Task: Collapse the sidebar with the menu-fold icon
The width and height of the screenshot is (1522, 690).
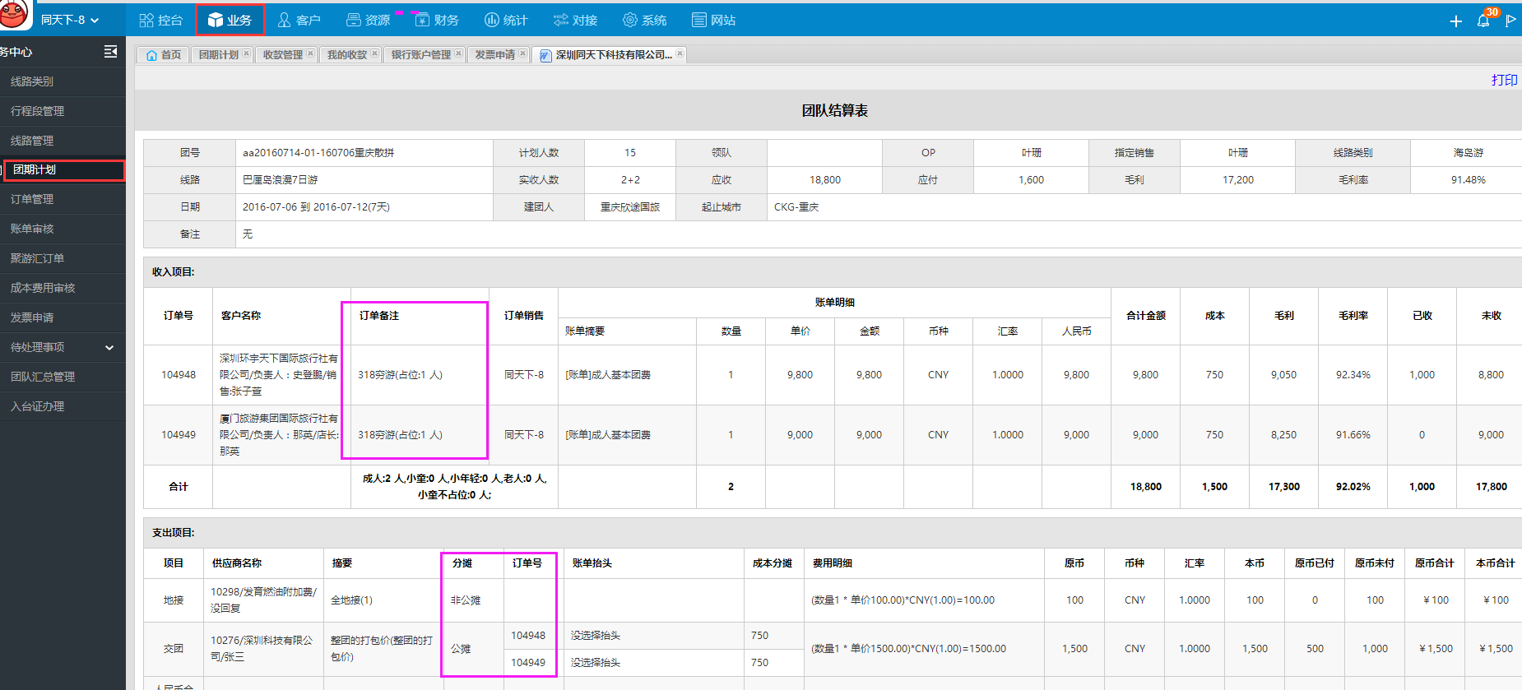Action: [x=110, y=52]
